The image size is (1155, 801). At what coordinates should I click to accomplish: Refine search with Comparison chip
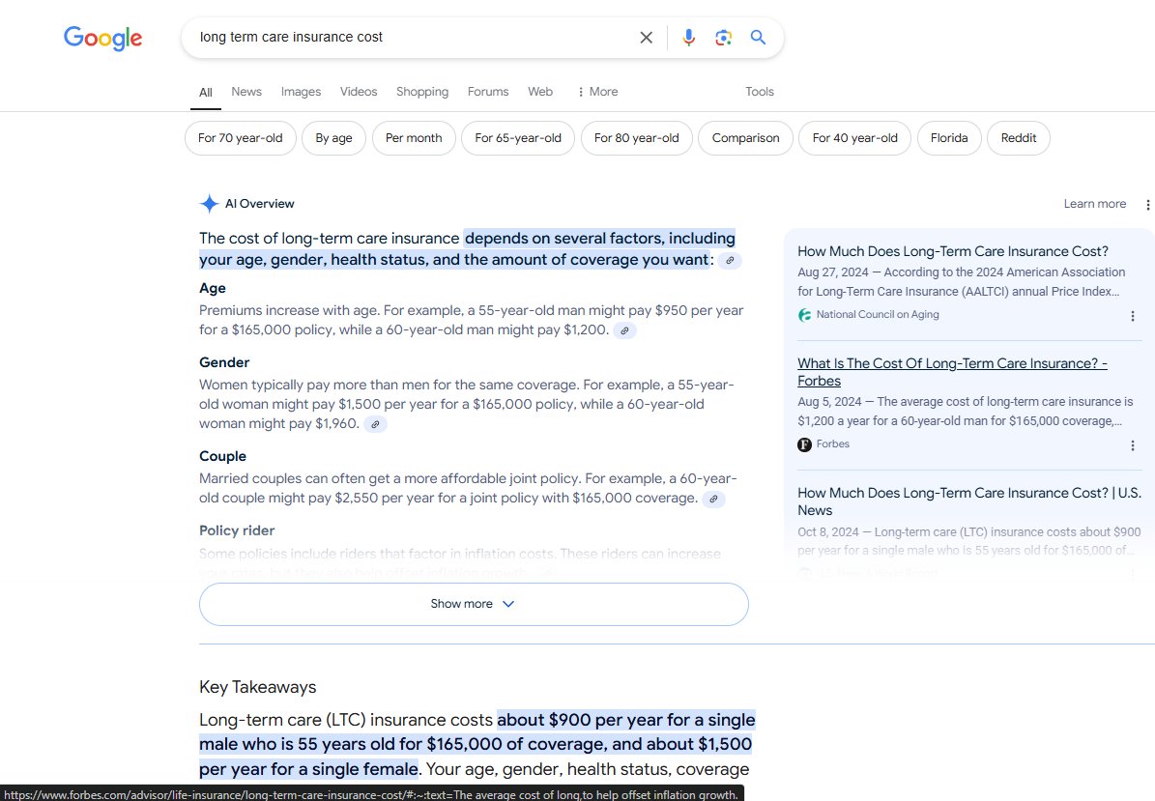[745, 138]
